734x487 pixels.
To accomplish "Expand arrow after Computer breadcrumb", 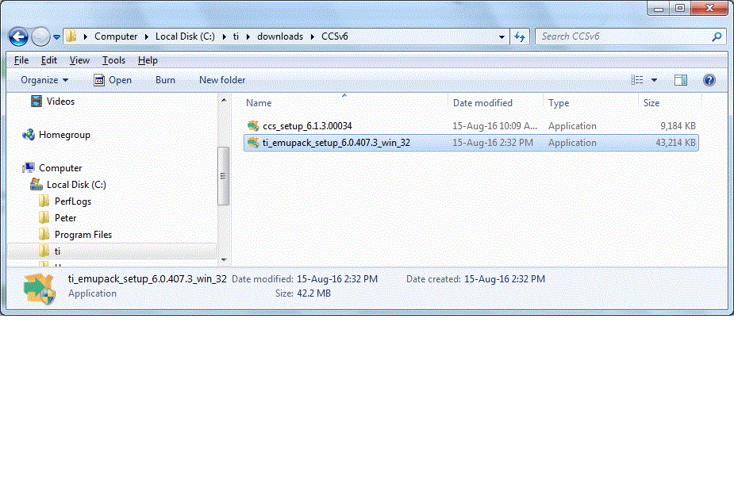I will (147, 36).
